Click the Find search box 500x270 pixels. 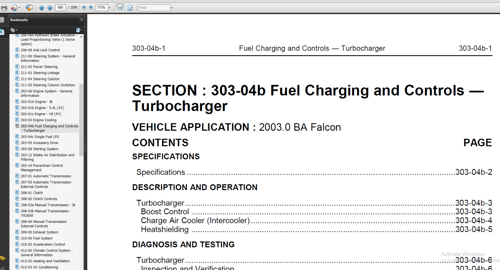pos(154,7)
